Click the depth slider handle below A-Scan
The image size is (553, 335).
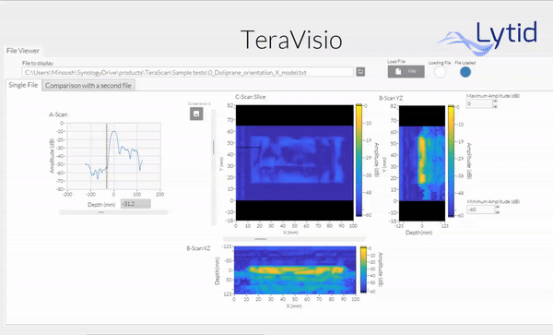coord(101,212)
